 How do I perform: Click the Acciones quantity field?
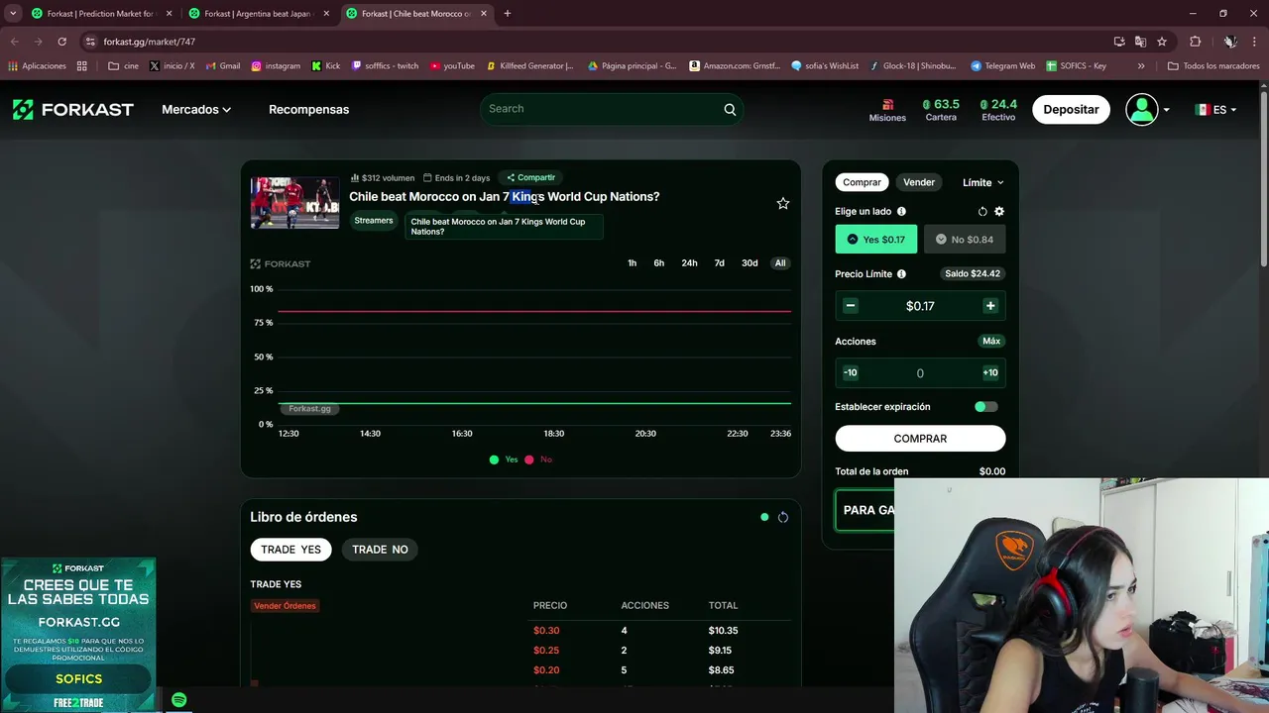[x=920, y=373]
